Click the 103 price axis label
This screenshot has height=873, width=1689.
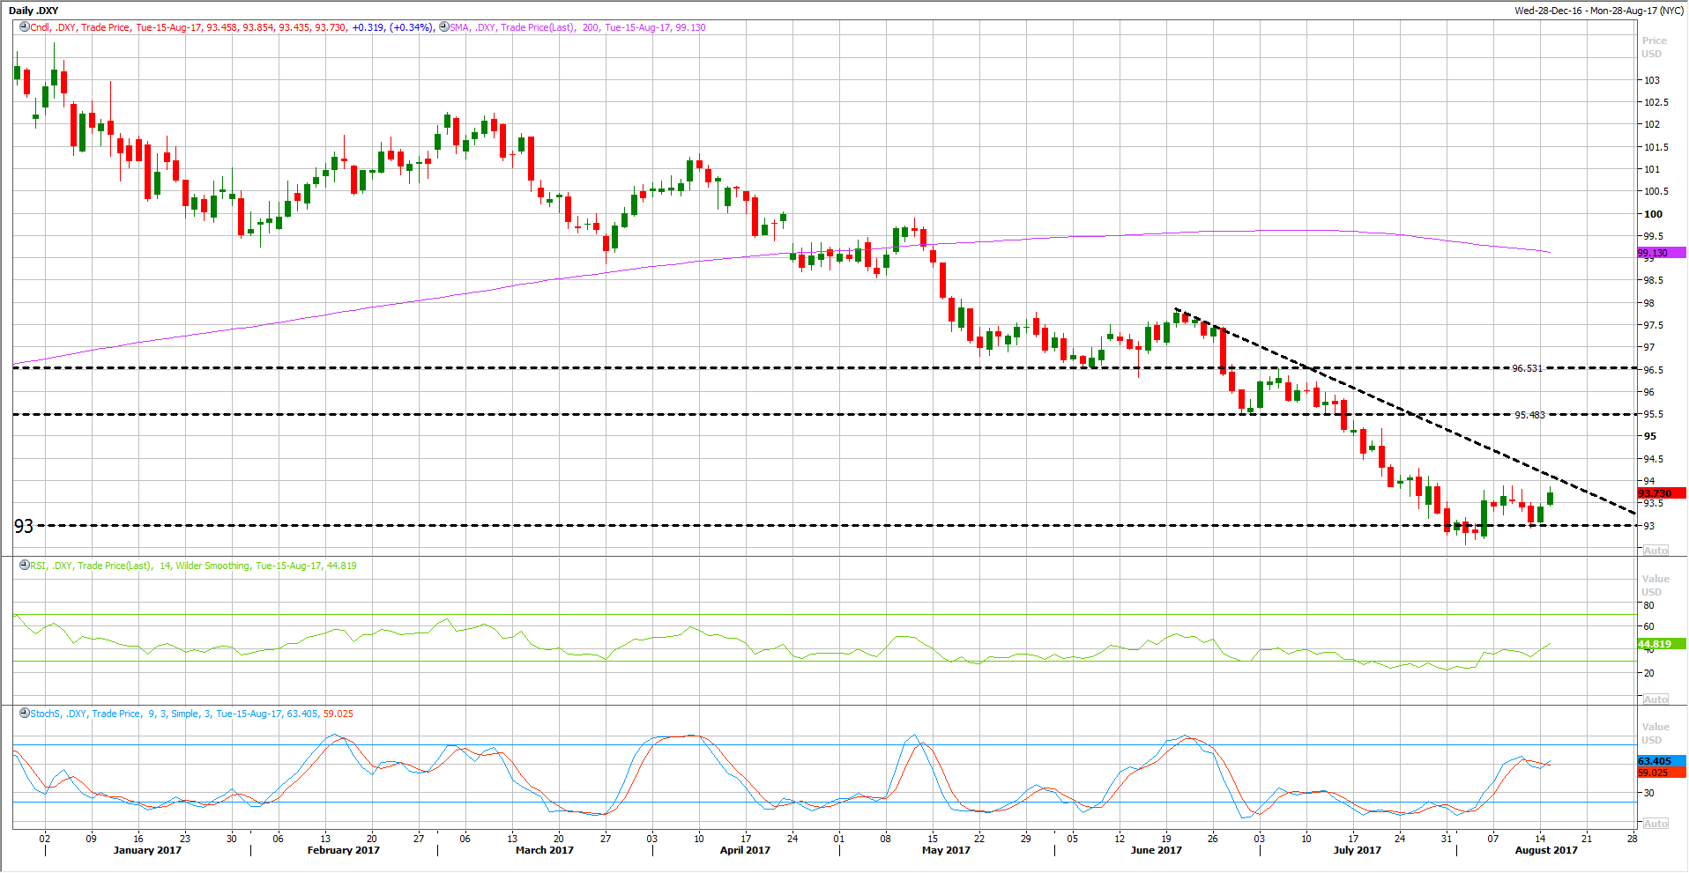coord(1651,80)
